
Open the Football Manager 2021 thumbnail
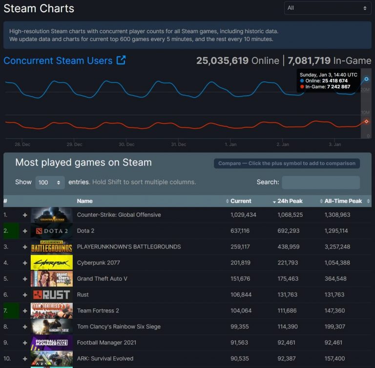52,343
